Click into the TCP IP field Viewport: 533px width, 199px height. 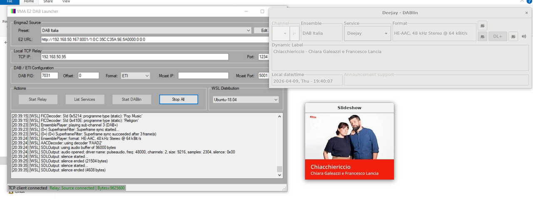(x=134, y=57)
